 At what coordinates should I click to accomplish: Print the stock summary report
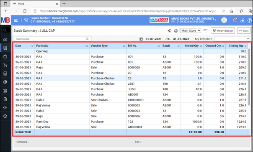(x=176, y=31)
